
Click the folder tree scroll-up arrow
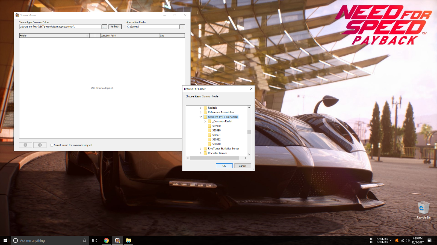tap(249, 108)
